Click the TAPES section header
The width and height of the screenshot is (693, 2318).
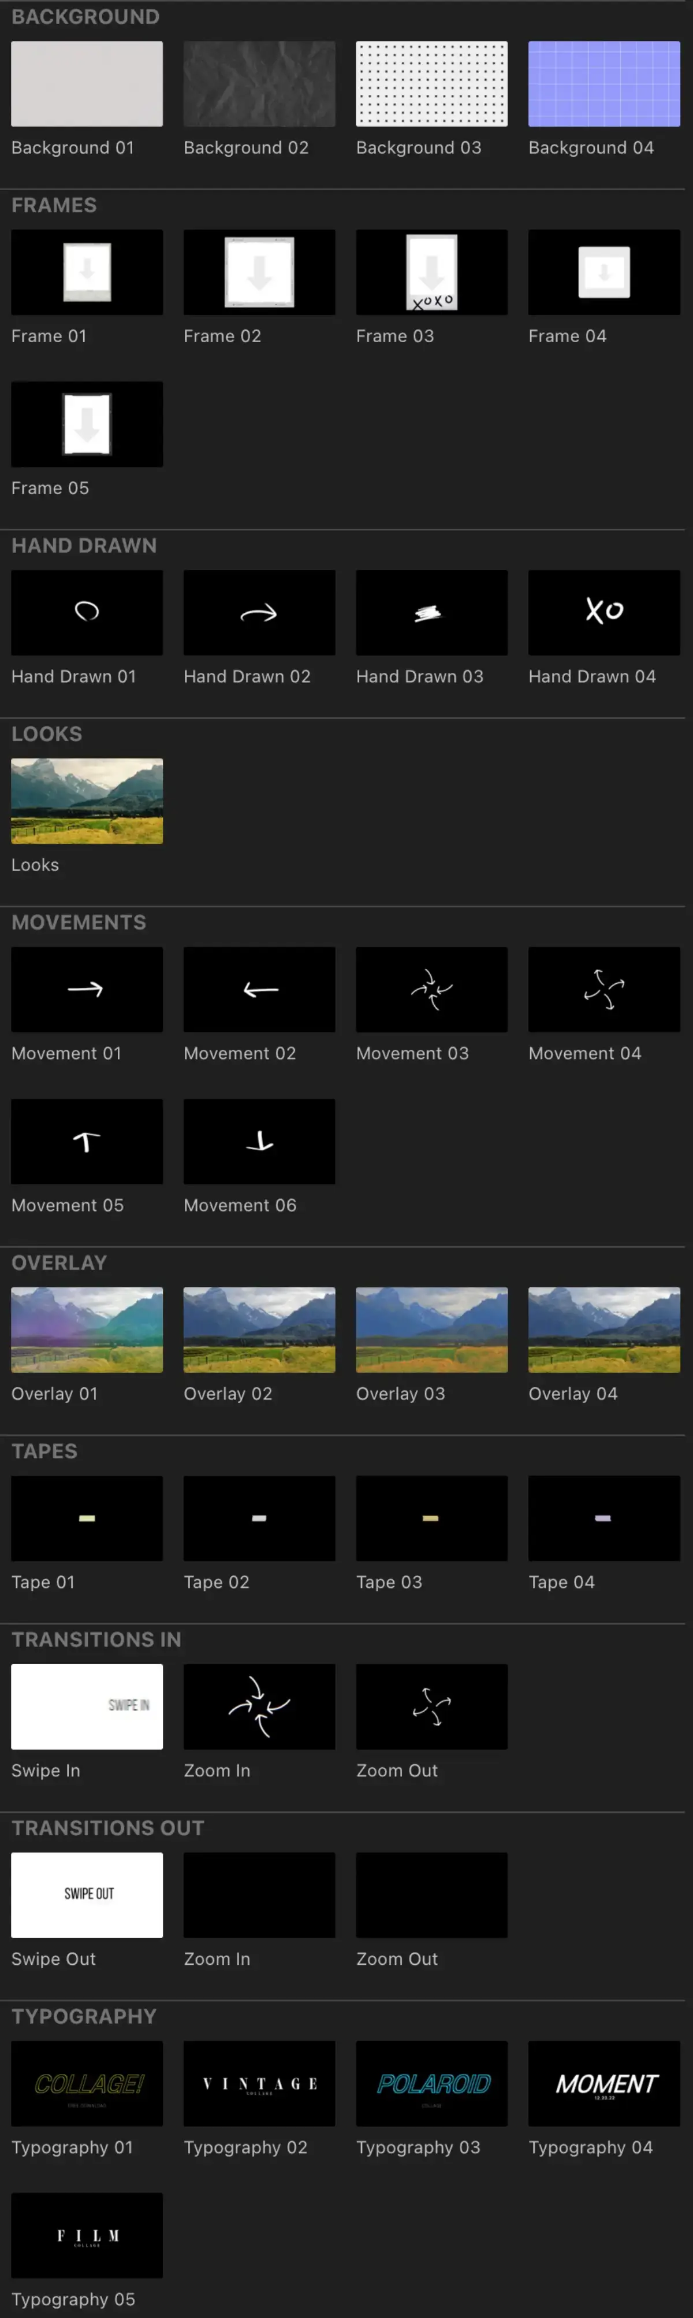44,1451
